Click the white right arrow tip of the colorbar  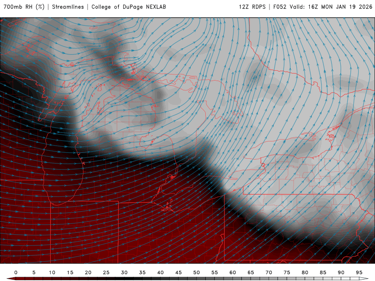(364, 279)
